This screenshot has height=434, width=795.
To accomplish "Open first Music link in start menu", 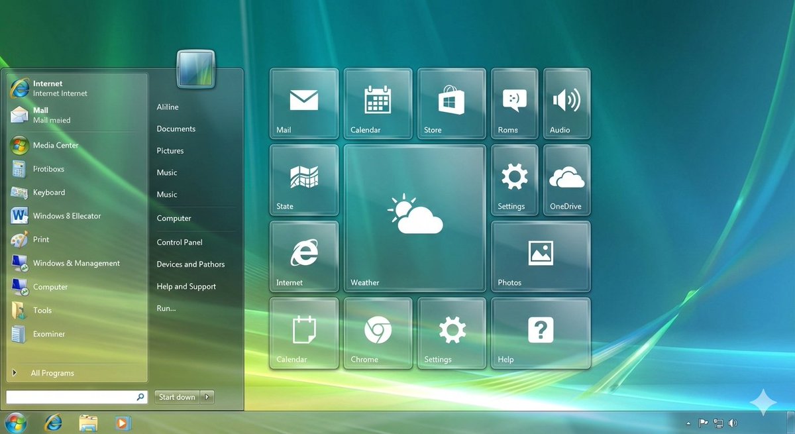I will click(x=167, y=172).
